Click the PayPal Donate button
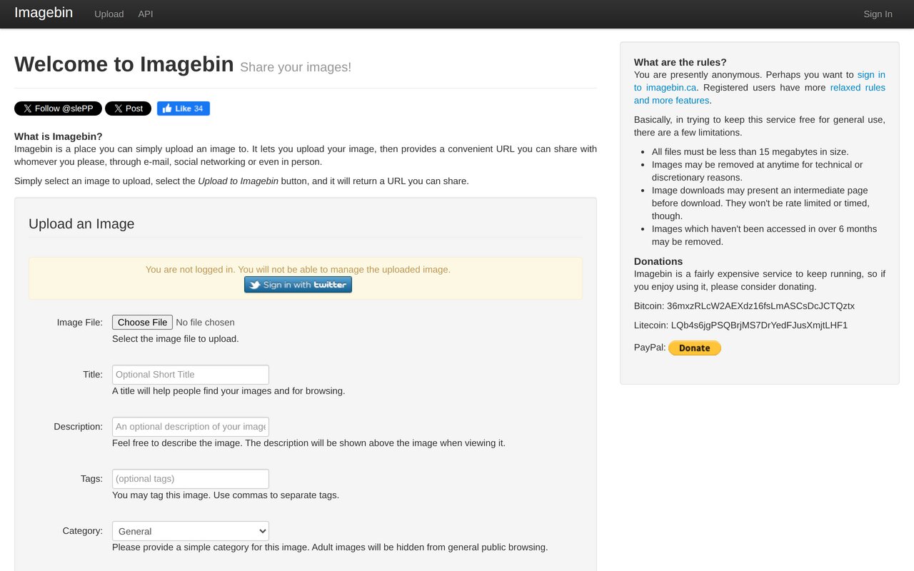Image resolution: width=914 pixels, height=571 pixels. [x=694, y=348]
